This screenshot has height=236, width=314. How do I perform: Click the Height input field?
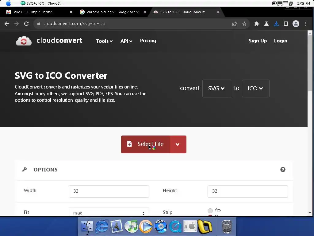point(248,191)
